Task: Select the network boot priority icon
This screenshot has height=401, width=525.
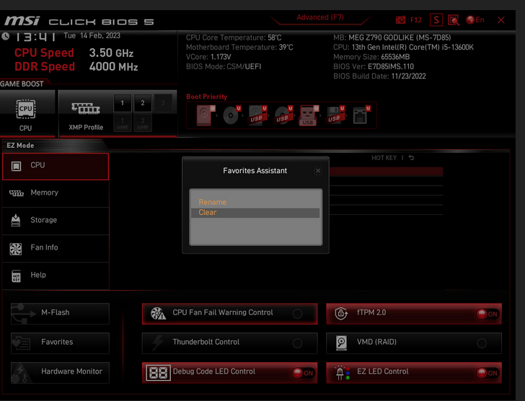Action: [361, 115]
